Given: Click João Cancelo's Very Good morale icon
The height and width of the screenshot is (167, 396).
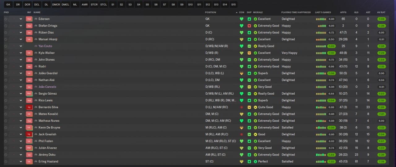Looking at the screenshot, I should [256, 87].
